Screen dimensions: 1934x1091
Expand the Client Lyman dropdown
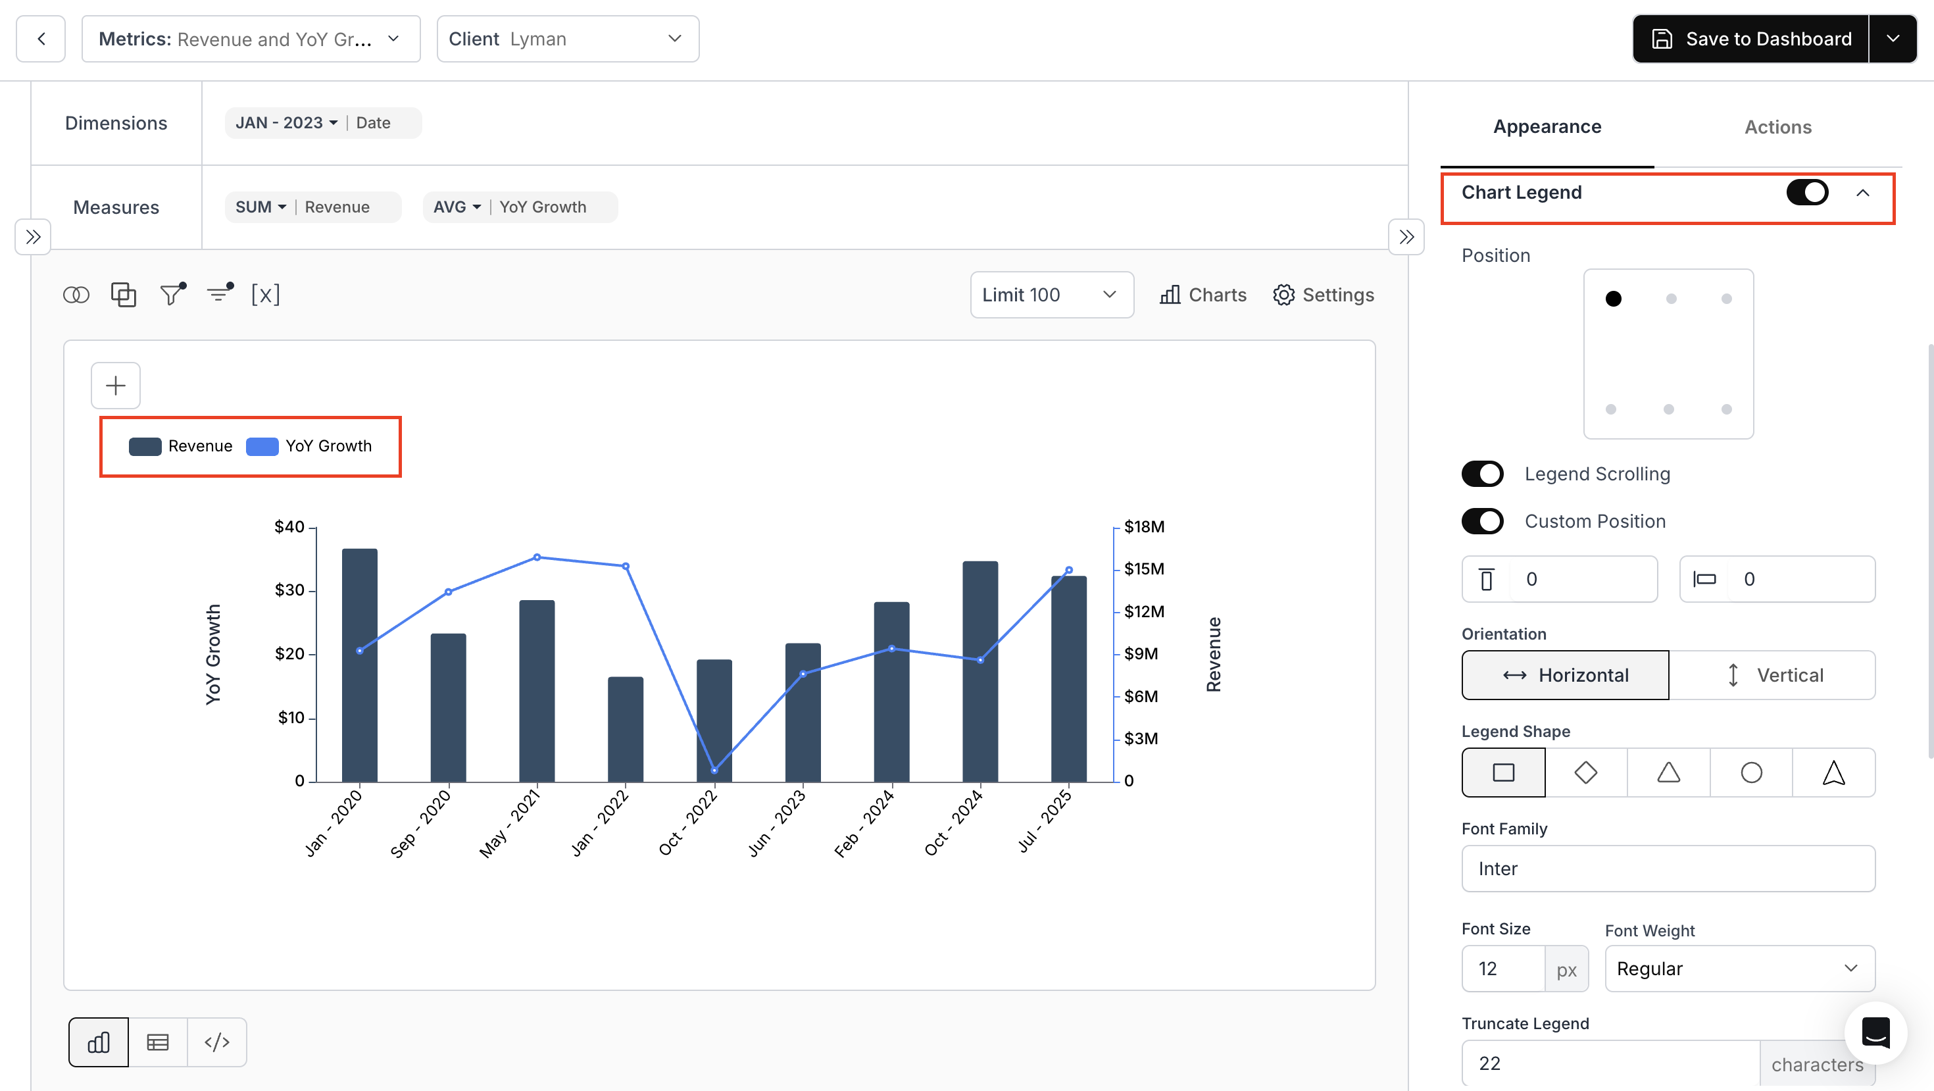point(568,39)
